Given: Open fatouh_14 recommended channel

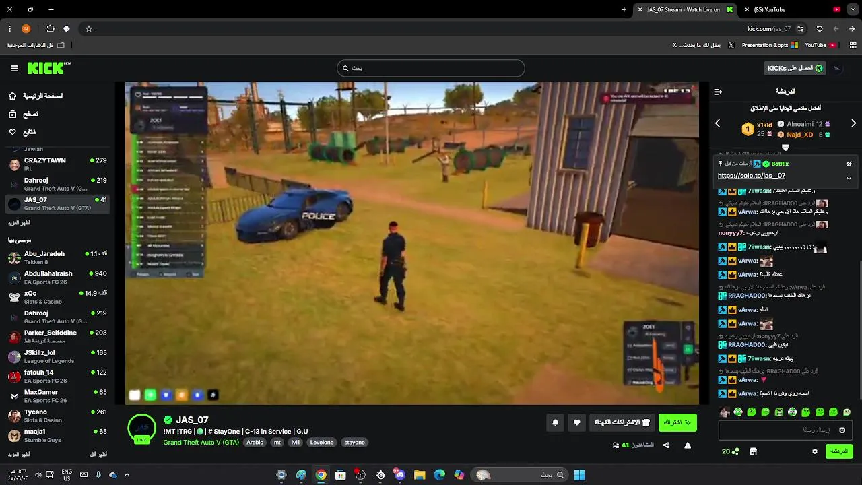Looking at the screenshot, I should tap(57, 376).
